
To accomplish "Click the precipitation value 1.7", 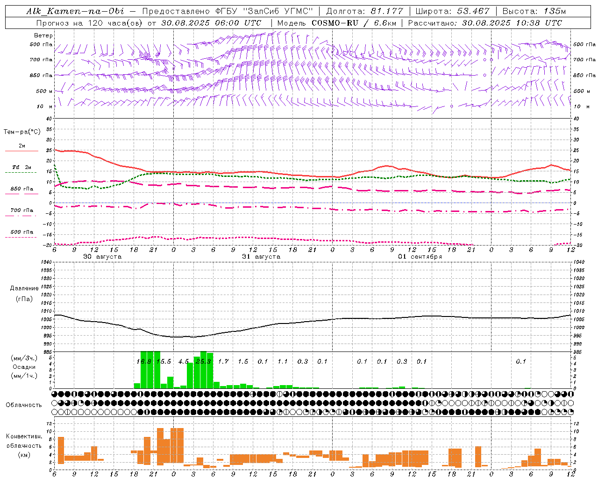I will click(223, 361).
